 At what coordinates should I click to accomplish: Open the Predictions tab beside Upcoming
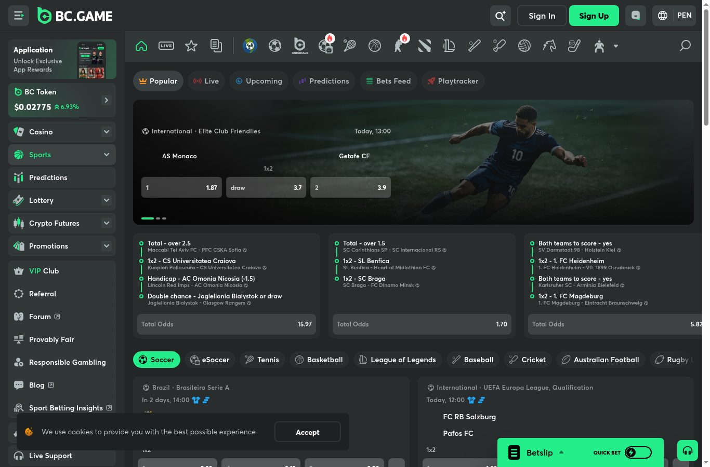(x=324, y=81)
